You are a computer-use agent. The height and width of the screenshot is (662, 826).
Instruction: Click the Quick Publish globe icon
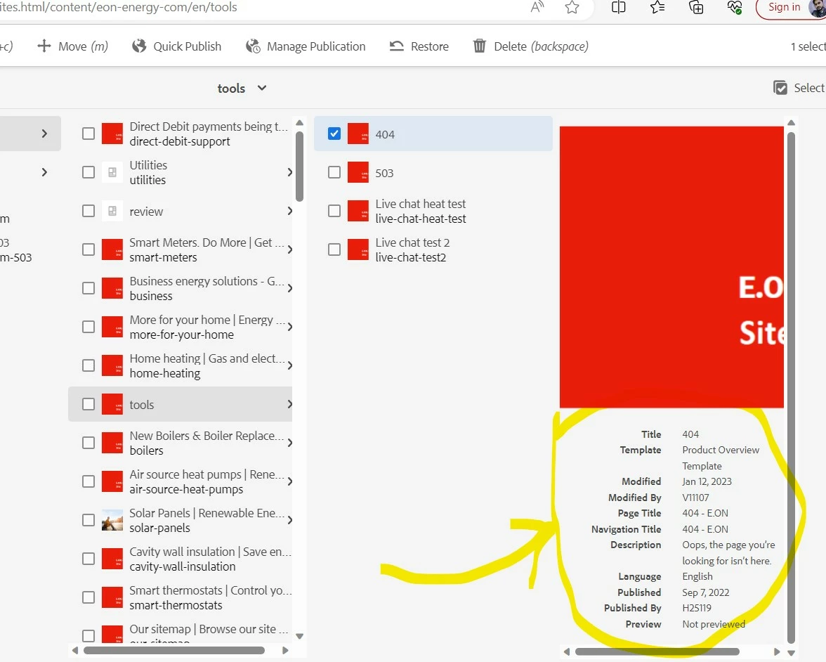click(x=139, y=46)
